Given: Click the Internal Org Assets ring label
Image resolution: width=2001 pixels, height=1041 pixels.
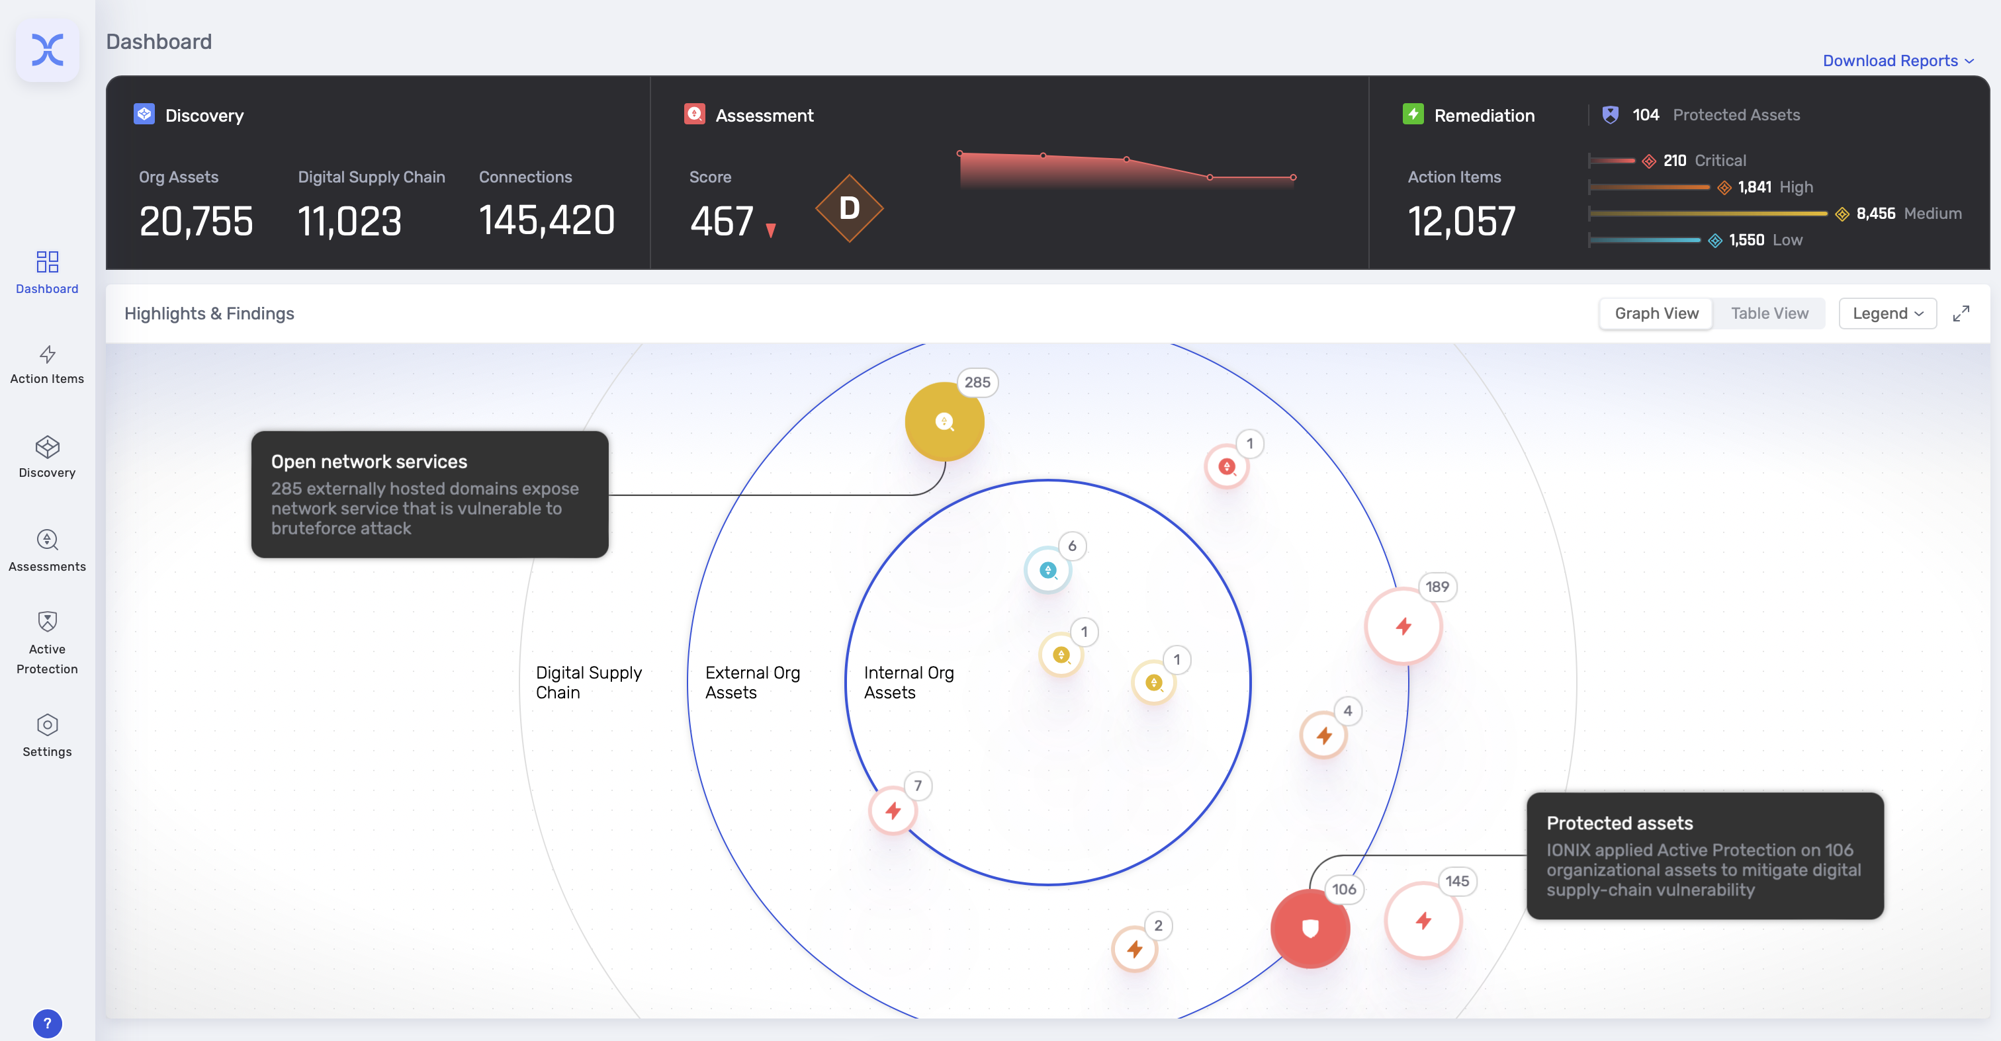Looking at the screenshot, I should (x=909, y=683).
